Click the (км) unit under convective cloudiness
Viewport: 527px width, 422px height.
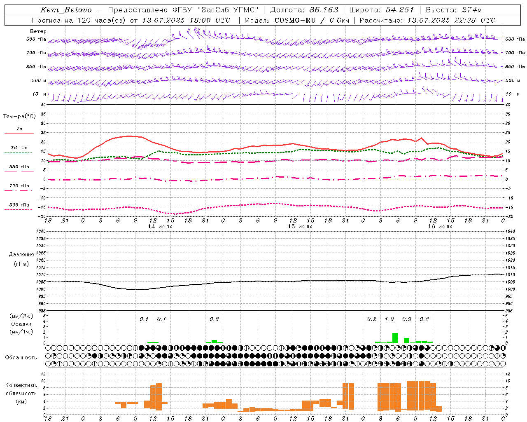[x=21, y=401]
